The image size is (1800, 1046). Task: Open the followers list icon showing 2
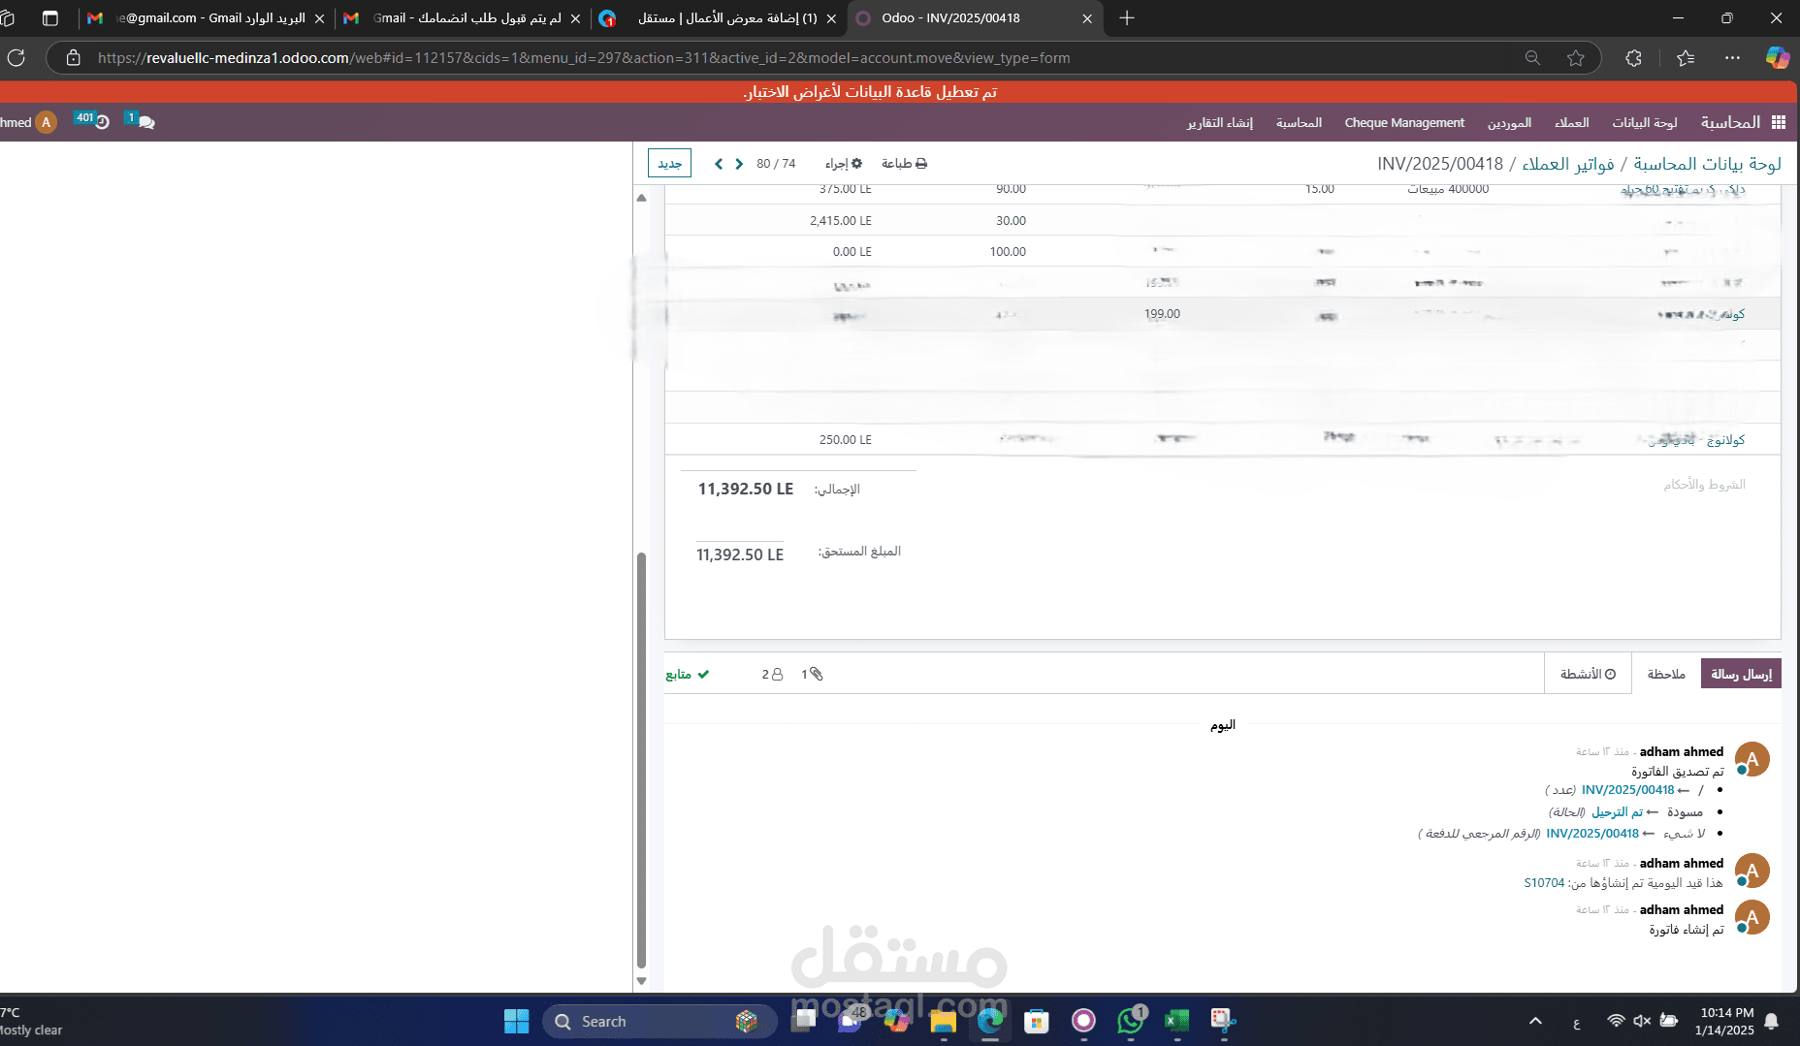(772, 674)
